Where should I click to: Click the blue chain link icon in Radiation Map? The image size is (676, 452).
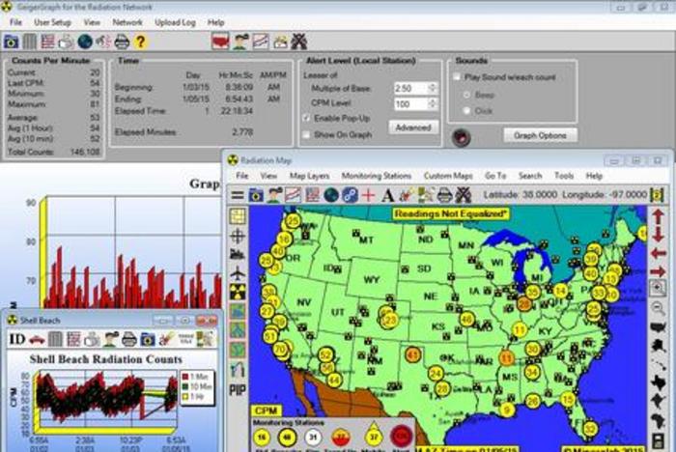tap(350, 195)
